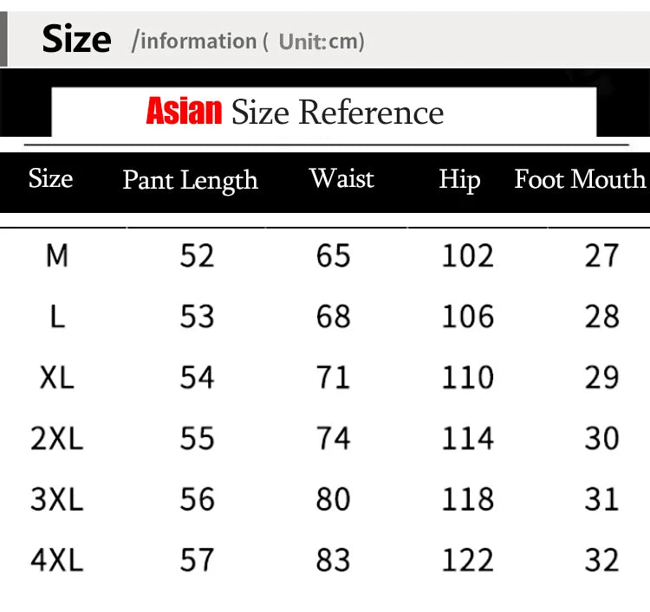Click waist value 65 for size M
The height and width of the screenshot is (612, 650).
click(334, 255)
